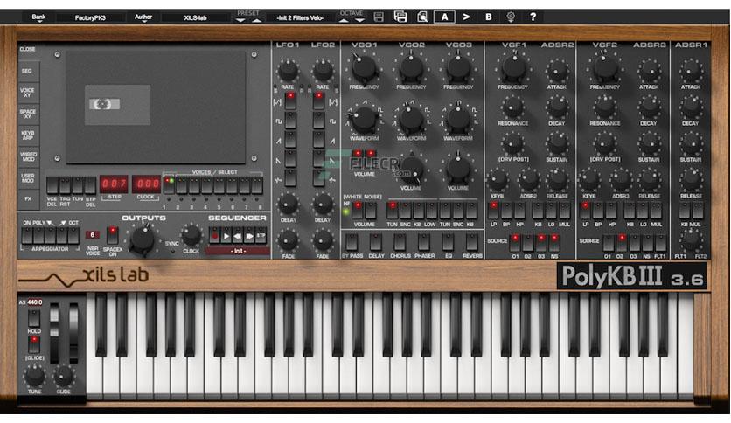The width and height of the screenshot is (731, 423).
Task: Open the settings gear icon in top bar
Action: pos(511,17)
